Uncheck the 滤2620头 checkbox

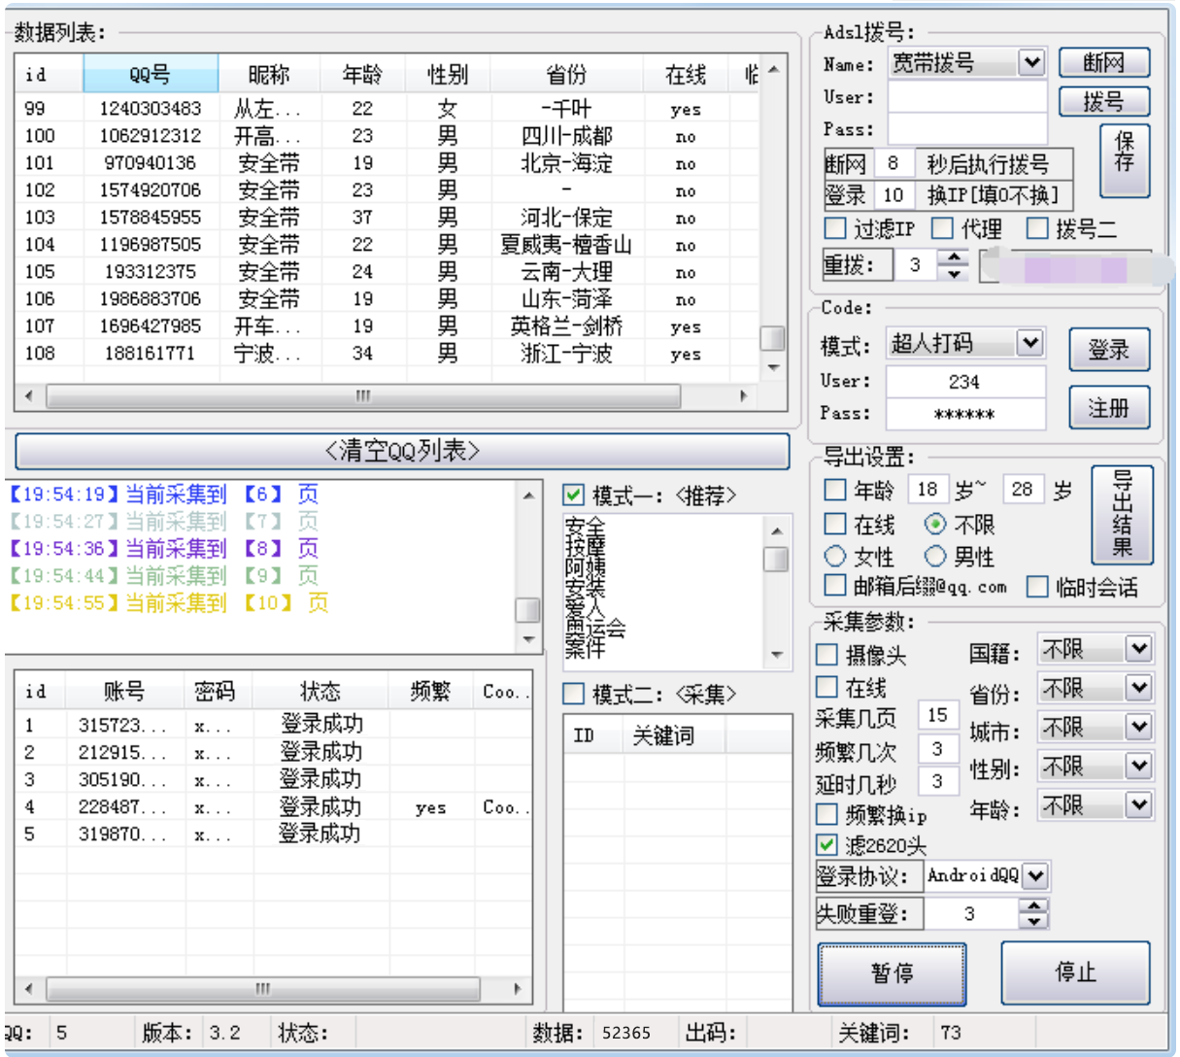pos(826,844)
